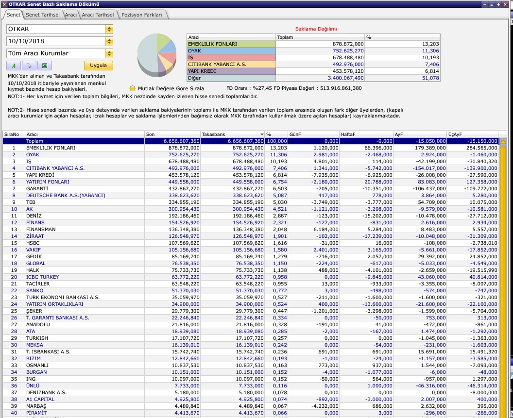This screenshot has height=418, width=513.
Task: Select the BURGAN row
Action: point(250,372)
